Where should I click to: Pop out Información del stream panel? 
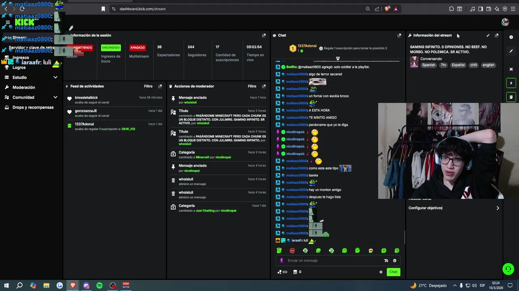496,36
